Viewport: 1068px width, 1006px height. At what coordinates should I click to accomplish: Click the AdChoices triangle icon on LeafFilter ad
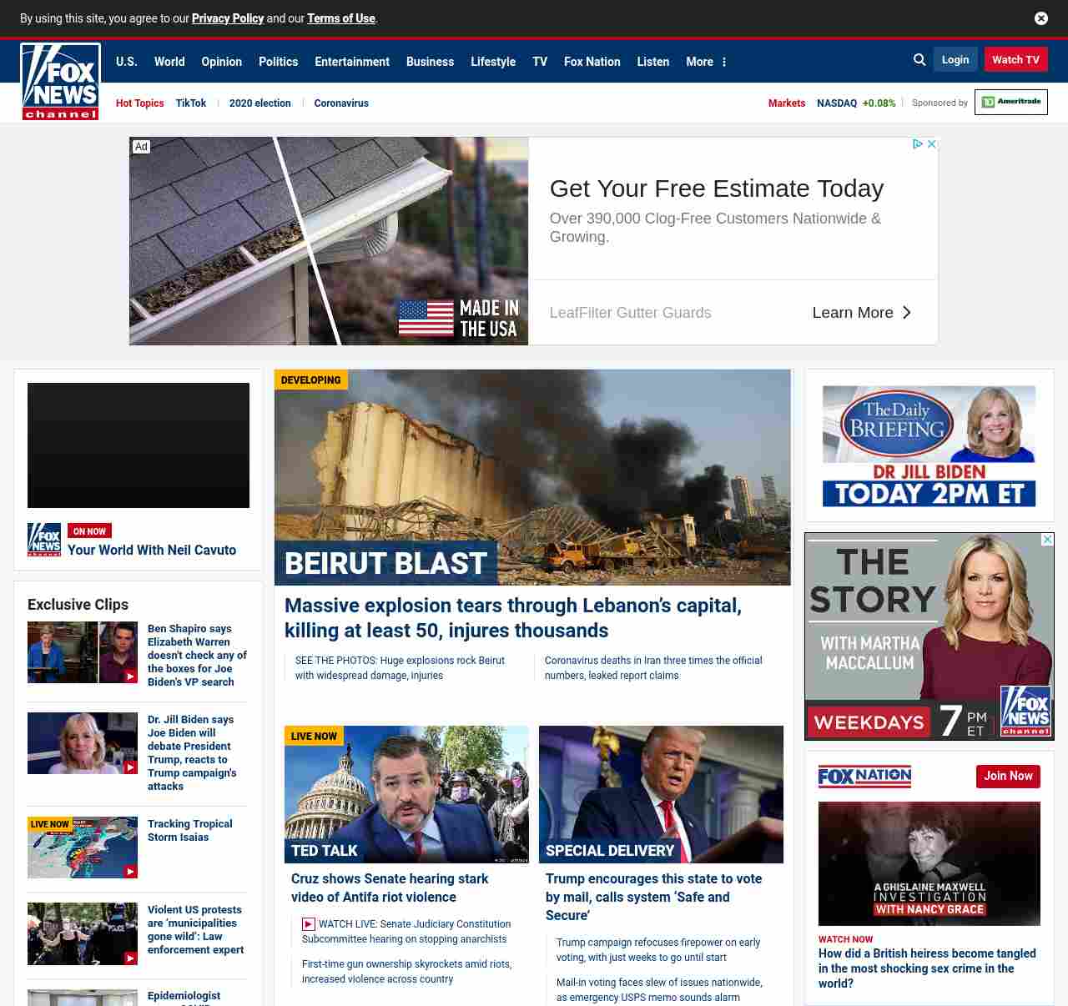[x=918, y=144]
